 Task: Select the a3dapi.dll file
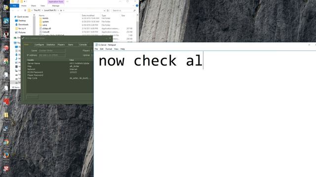click(46, 29)
